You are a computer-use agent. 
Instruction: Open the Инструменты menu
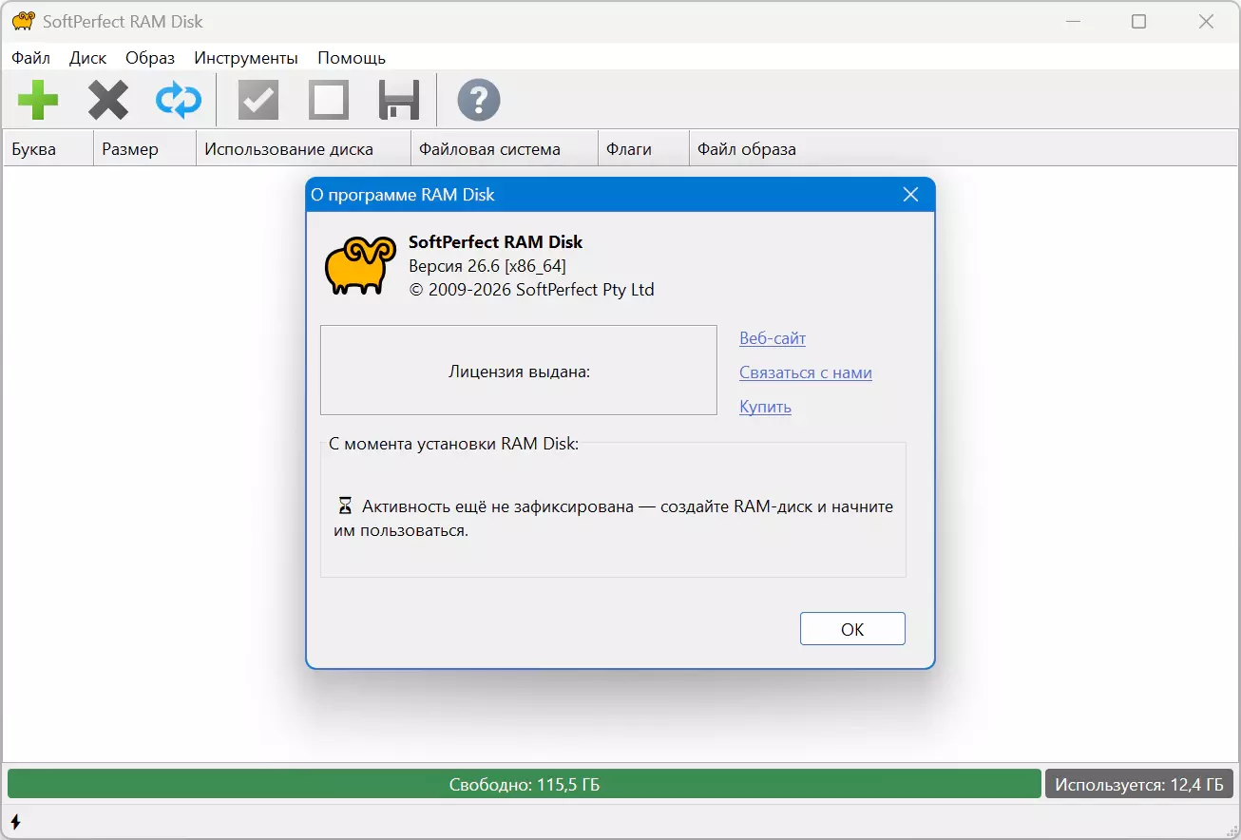pyautogui.click(x=246, y=58)
